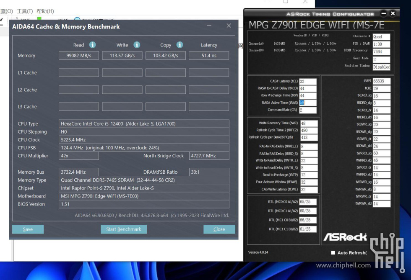Image resolution: width=411 pixels, height=280 pixels.
Task: Select the RTL (MC1 C0 B1/B2) field
Action: pos(308,220)
